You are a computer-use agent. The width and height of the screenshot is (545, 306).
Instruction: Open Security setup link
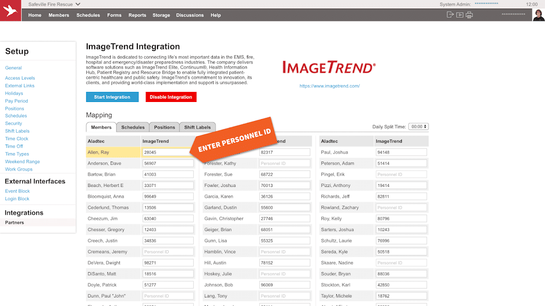pos(13,123)
